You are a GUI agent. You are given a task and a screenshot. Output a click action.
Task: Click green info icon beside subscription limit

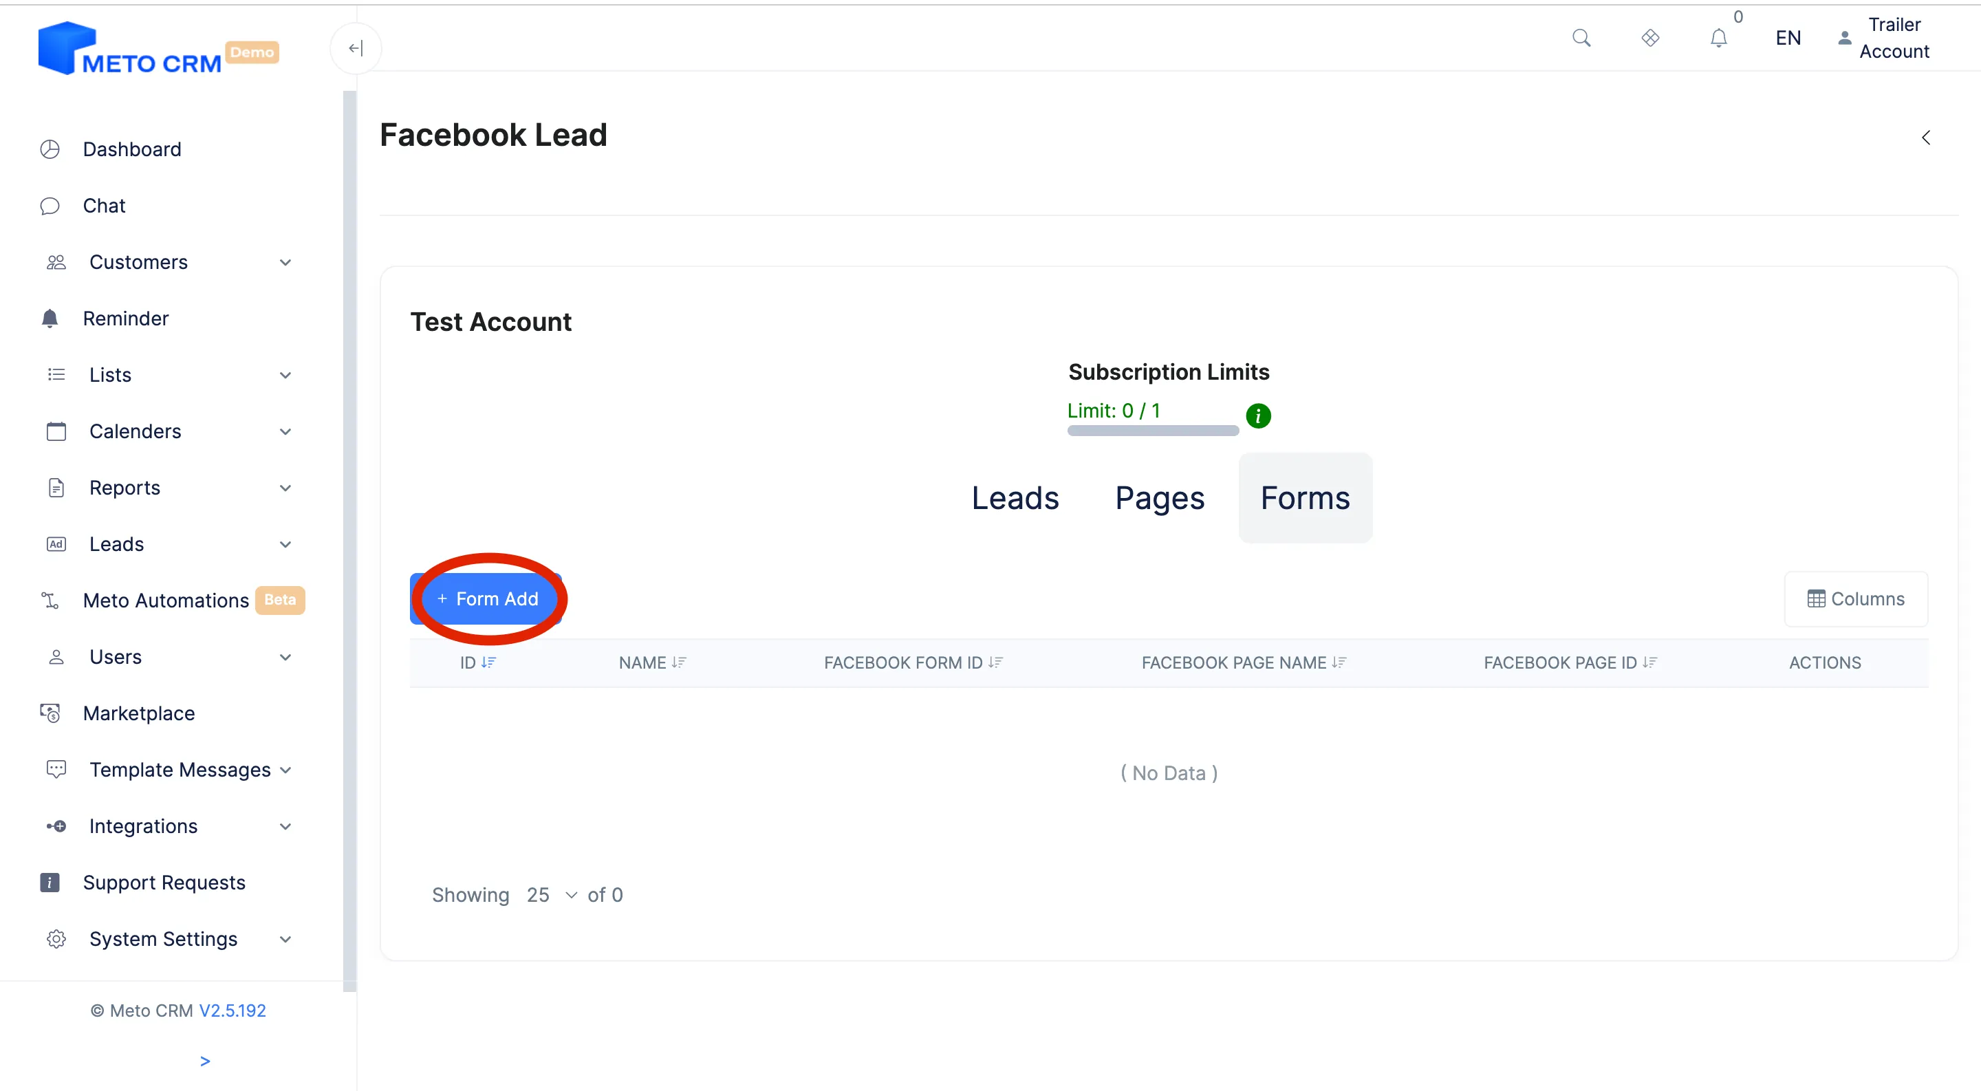(1258, 416)
